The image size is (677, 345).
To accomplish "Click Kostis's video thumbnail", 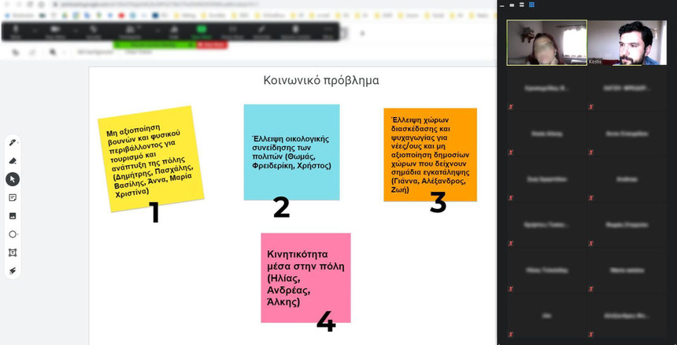I will pos(627,42).
